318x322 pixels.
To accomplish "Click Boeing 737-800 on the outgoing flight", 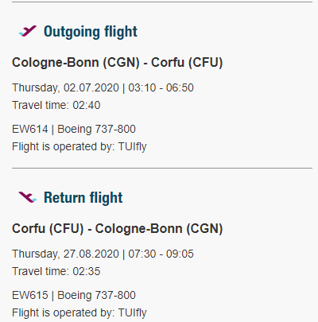I will pyautogui.click(x=96, y=129).
